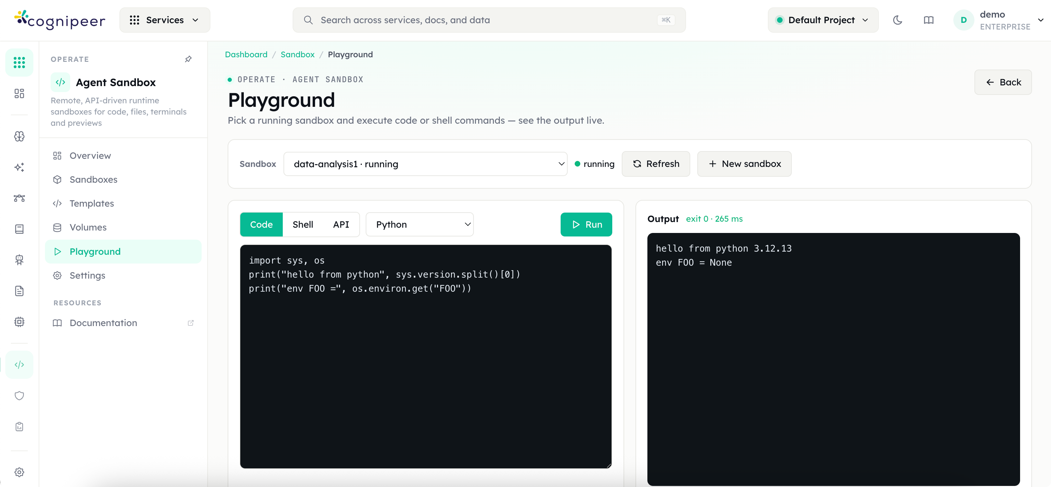This screenshot has width=1051, height=487.
Task: Click the pipeline nodes icon in left rail
Action: (19, 199)
